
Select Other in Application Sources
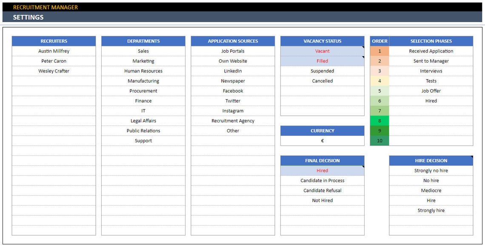pyautogui.click(x=233, y=131)
